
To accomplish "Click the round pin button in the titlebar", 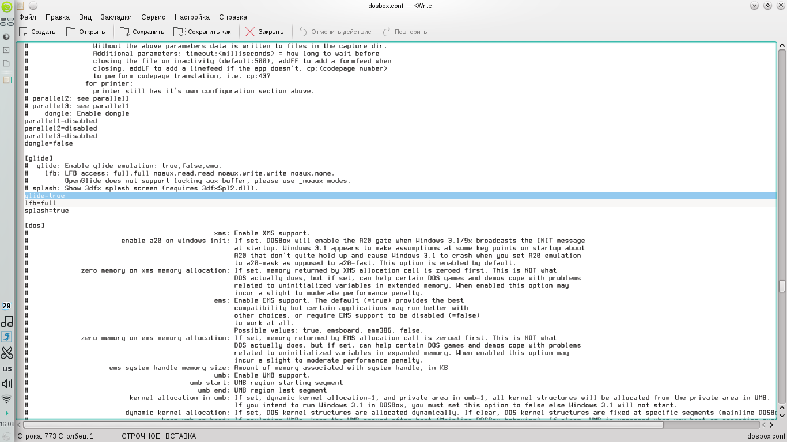I will (x=32, y=6).
